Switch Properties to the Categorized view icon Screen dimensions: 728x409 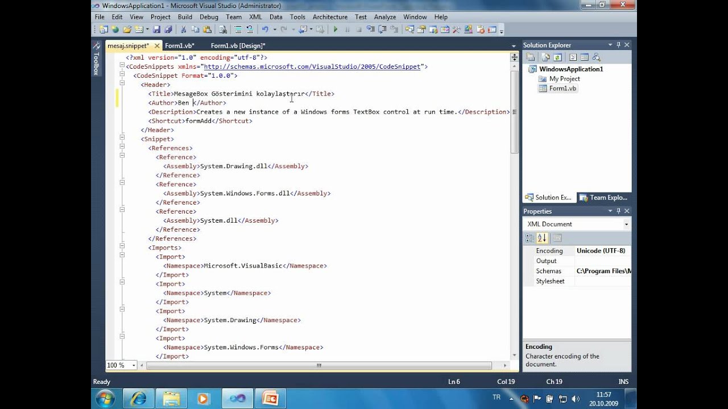[x=530, y=238]
